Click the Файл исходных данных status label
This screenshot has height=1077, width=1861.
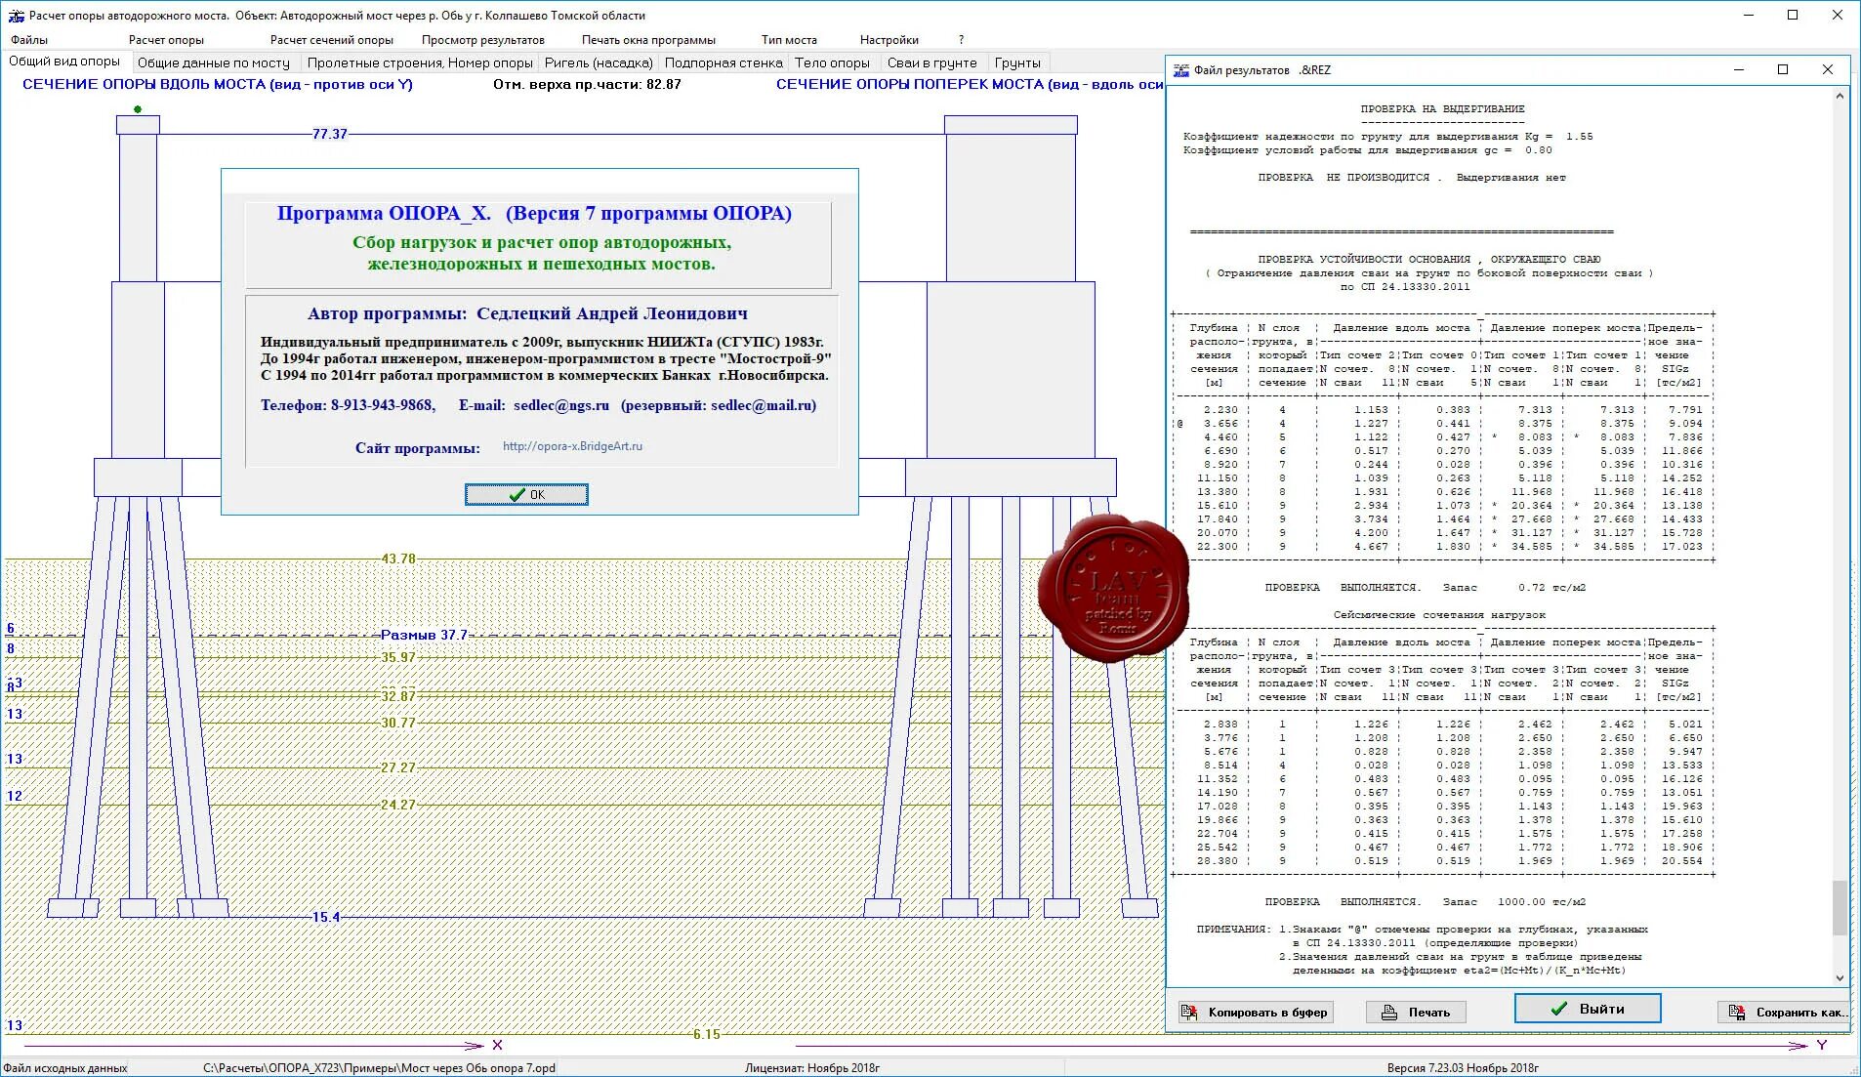point(65,1068)
